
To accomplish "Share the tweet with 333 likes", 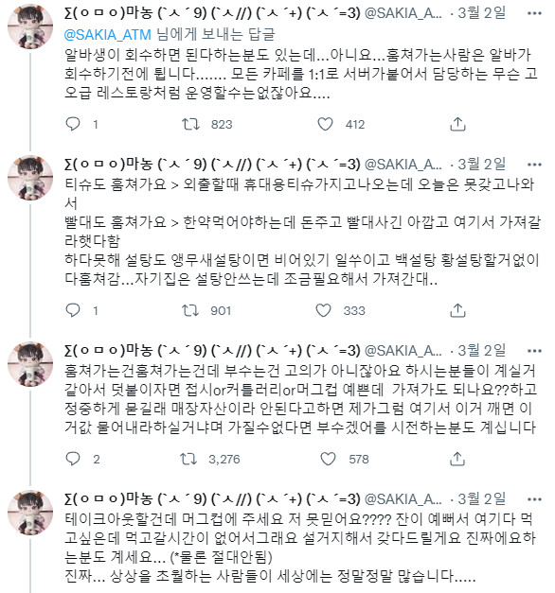I will click(x=457, y=310).
